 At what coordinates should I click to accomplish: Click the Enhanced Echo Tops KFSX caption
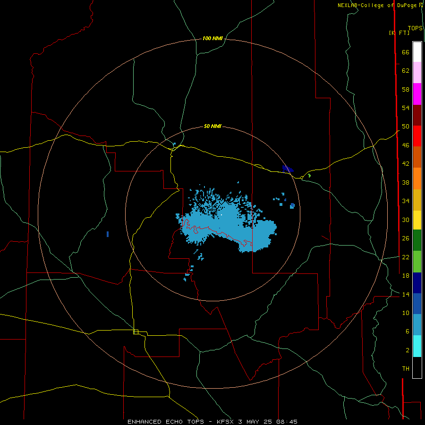pyautogui.click(x=212, y=422)
